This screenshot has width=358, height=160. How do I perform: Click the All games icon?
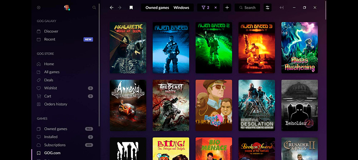click(39, 72)
